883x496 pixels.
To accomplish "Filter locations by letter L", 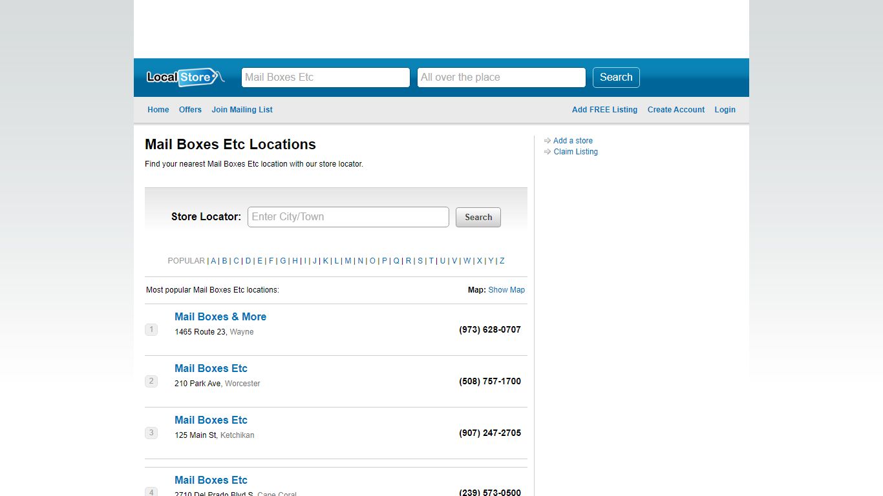I will [x=336, y=261].
